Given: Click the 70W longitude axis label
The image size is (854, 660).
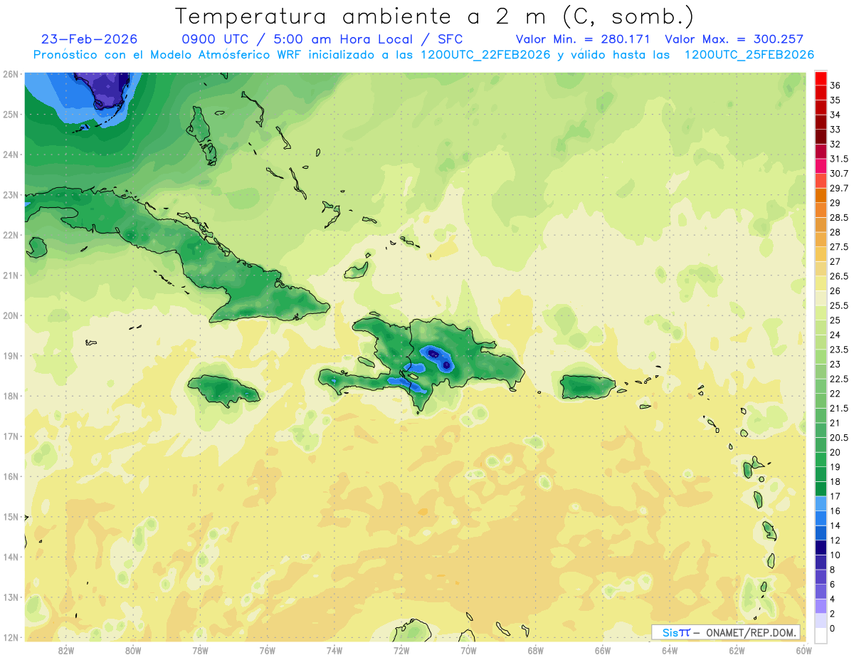Looking at the screenshot, I should [x=468, y=651].
